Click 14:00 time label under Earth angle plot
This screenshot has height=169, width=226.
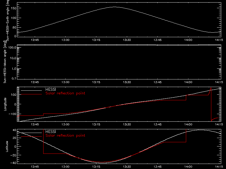point(188,40)
